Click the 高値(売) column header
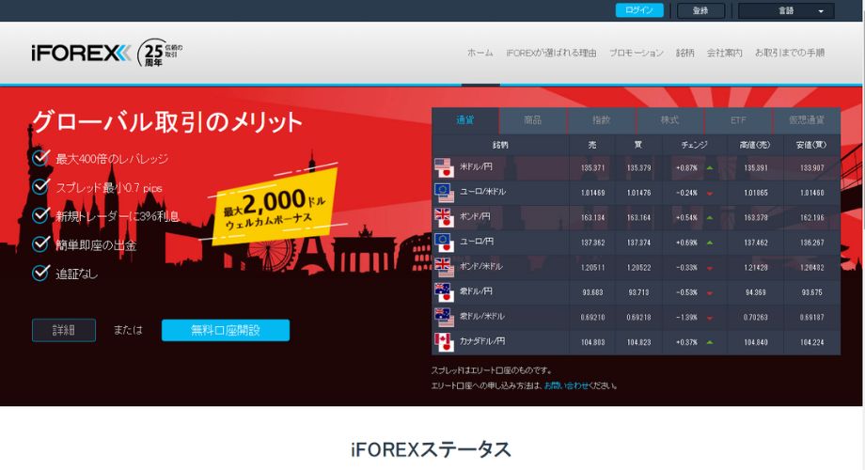The height and width of the screenshot is (470, 865). click(755, 145)
